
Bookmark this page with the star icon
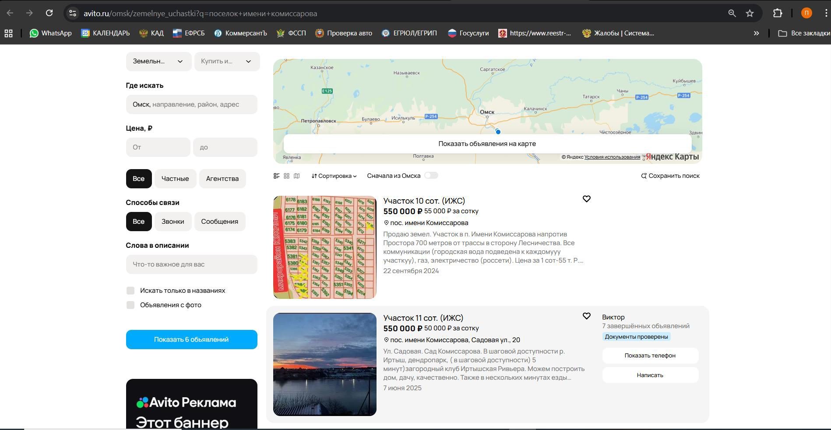750,13
